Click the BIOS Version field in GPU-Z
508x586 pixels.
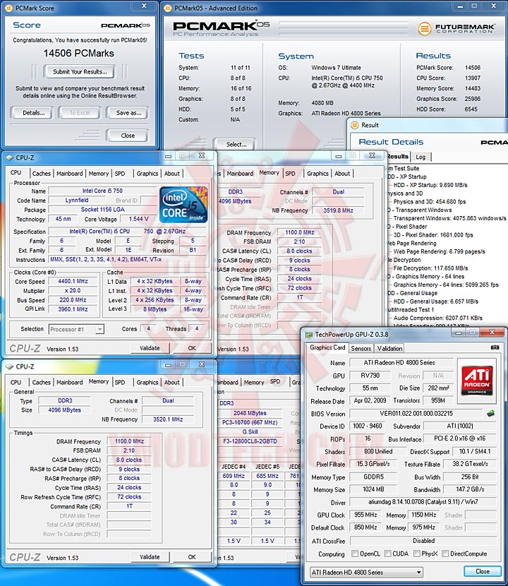click(x=416, y=413)
